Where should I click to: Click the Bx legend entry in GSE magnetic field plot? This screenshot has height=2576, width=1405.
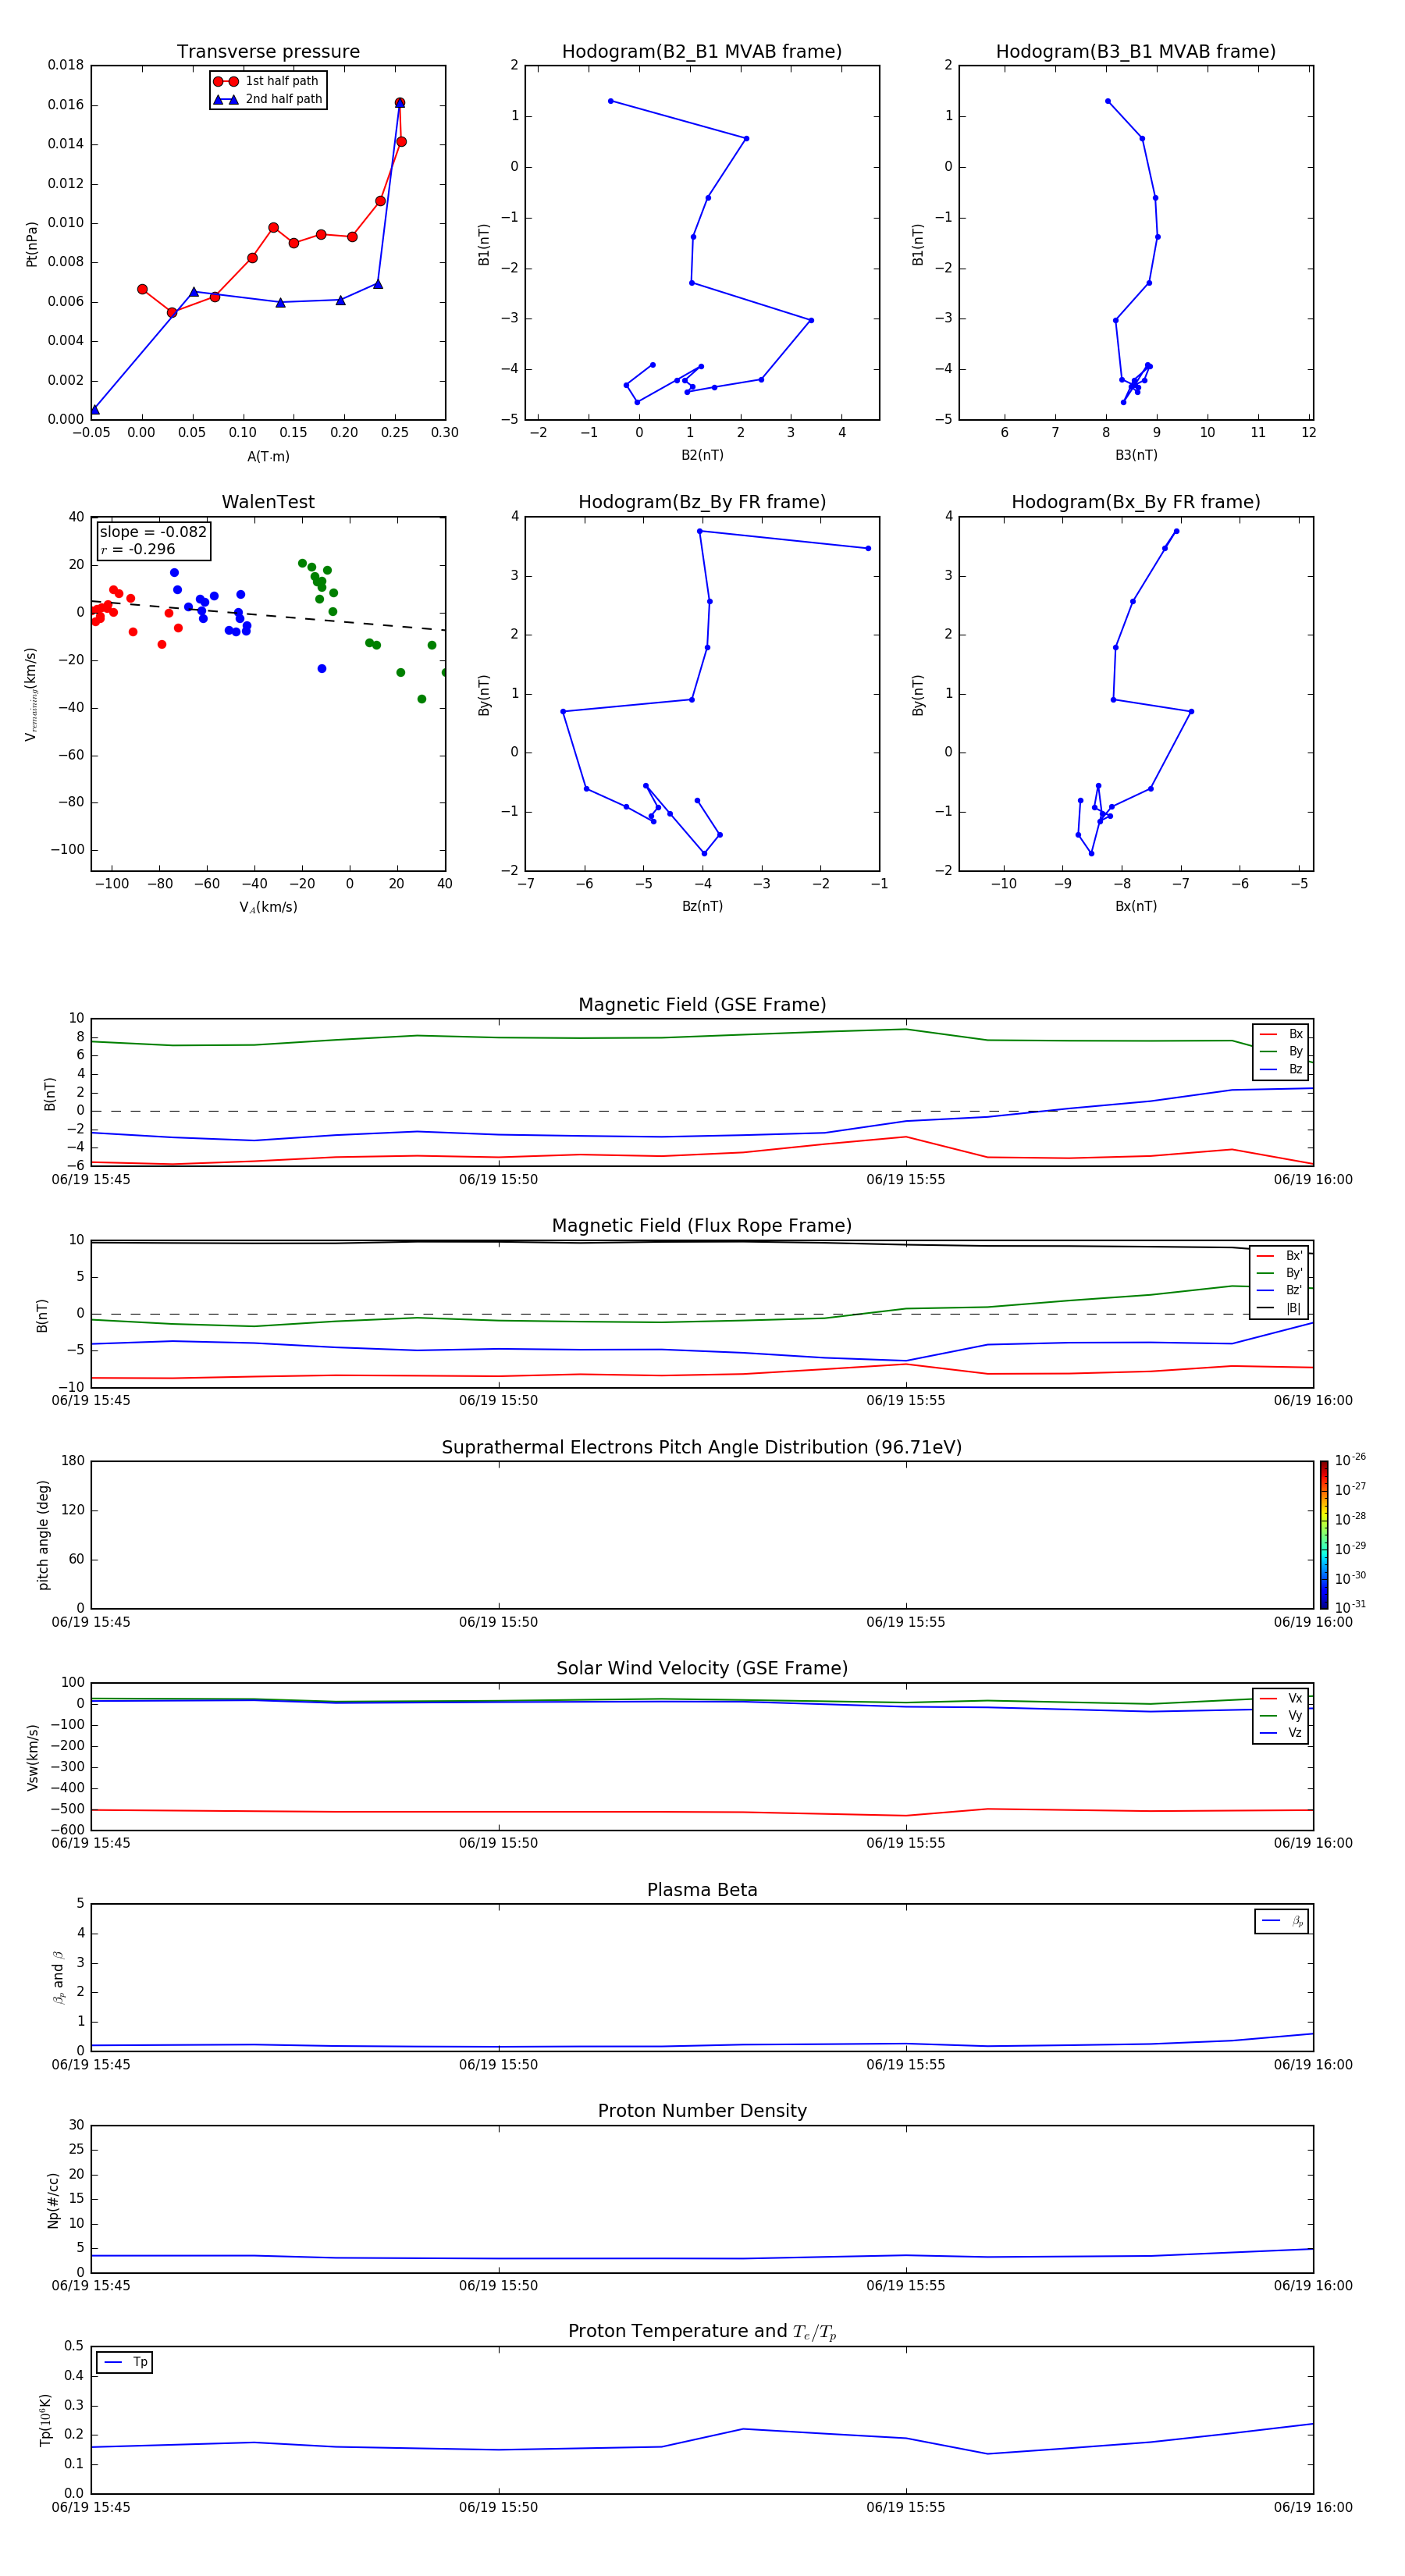1281,1034
